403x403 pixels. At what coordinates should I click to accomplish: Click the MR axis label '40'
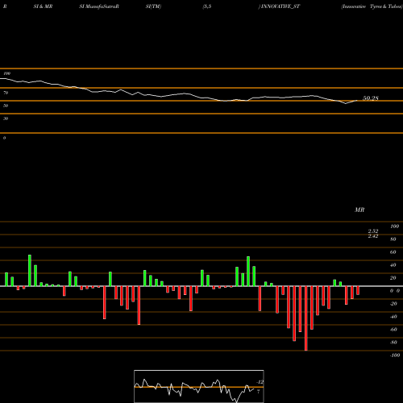(x=393, y=265)
